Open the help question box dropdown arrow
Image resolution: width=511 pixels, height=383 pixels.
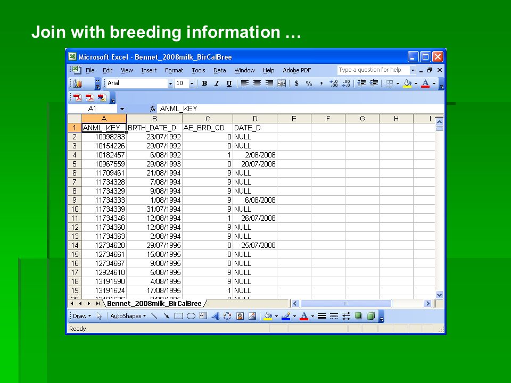click(413, 70)
